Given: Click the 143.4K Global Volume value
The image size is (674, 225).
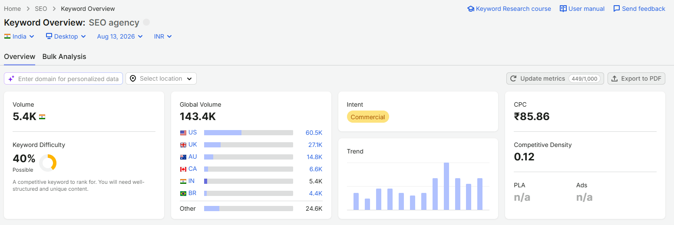Looking at the screenshot, I should tap(198, 117).
